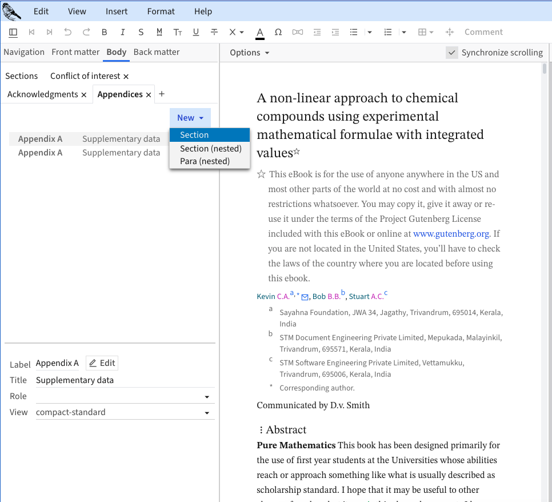Click the Bold formatting icon
The height and width of the screenshot is (502, 552).
click(x=104, y=32)
